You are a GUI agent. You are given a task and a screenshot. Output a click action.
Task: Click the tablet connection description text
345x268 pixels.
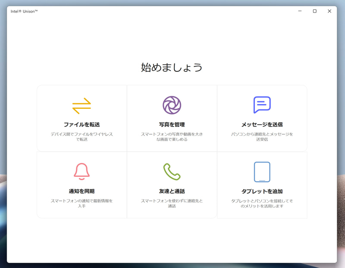coord(262,203)
